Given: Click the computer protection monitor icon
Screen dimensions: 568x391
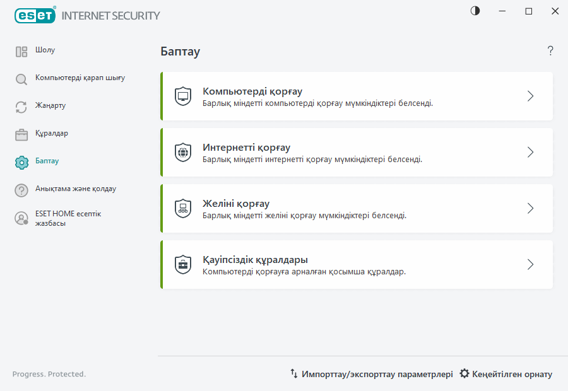Looking at the screenshot, I should (183, 96).
